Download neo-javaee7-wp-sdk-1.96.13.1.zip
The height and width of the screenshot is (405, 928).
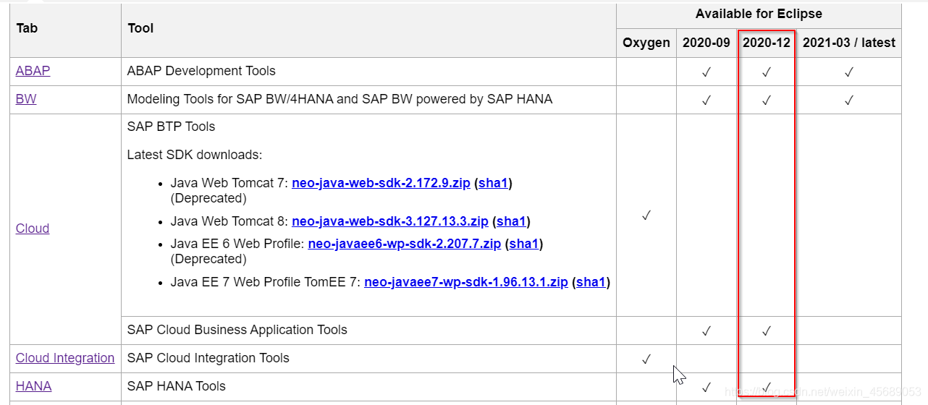(466, 282)
